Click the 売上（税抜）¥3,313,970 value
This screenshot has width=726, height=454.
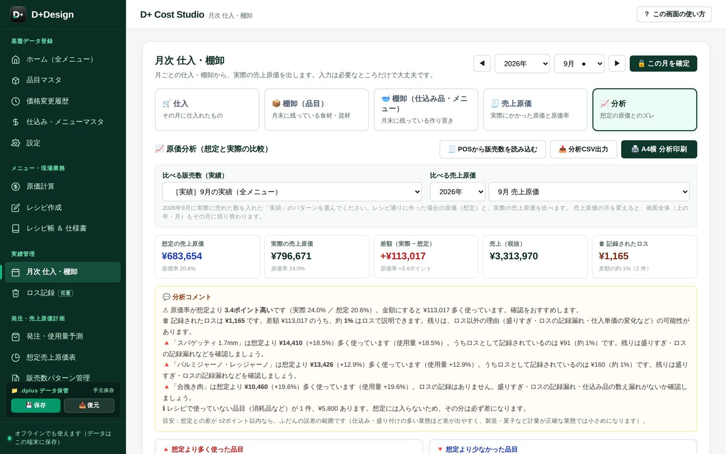514,256
